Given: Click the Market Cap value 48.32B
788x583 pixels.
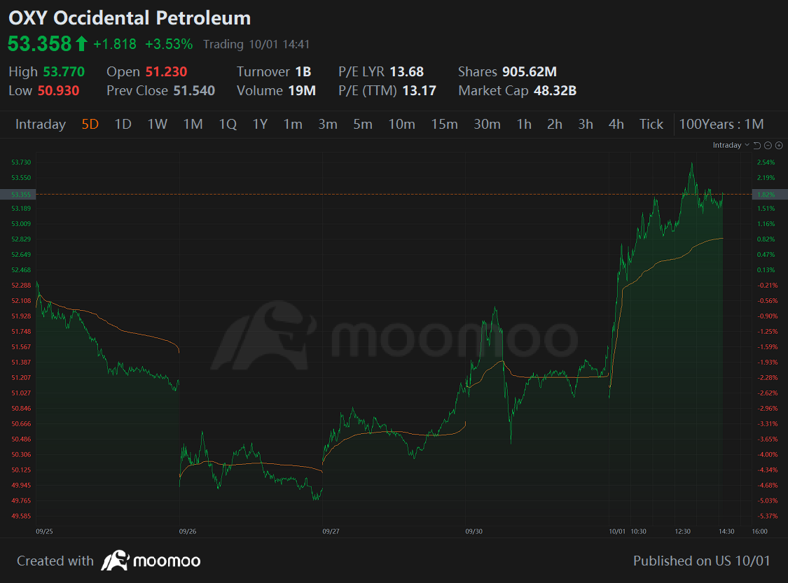Looking at the screenshot, I should point(555,91).
